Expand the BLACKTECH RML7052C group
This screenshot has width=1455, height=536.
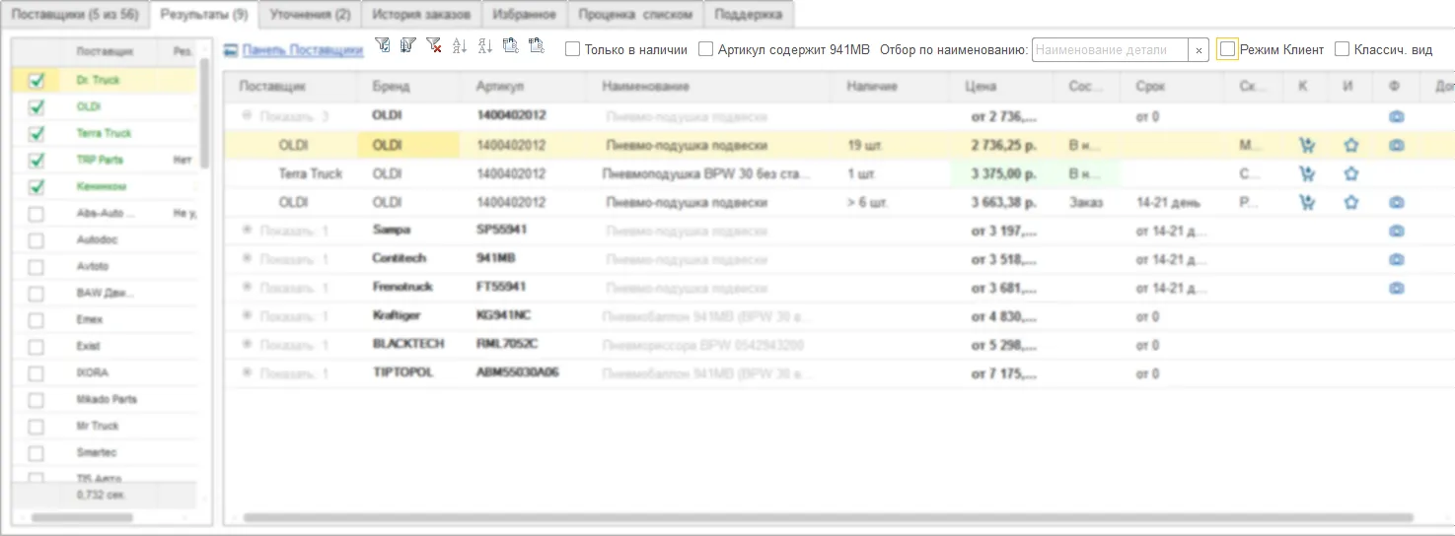247,345
